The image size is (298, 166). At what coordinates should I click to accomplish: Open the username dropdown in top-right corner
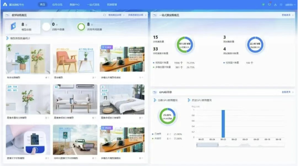tap(290, 5)
